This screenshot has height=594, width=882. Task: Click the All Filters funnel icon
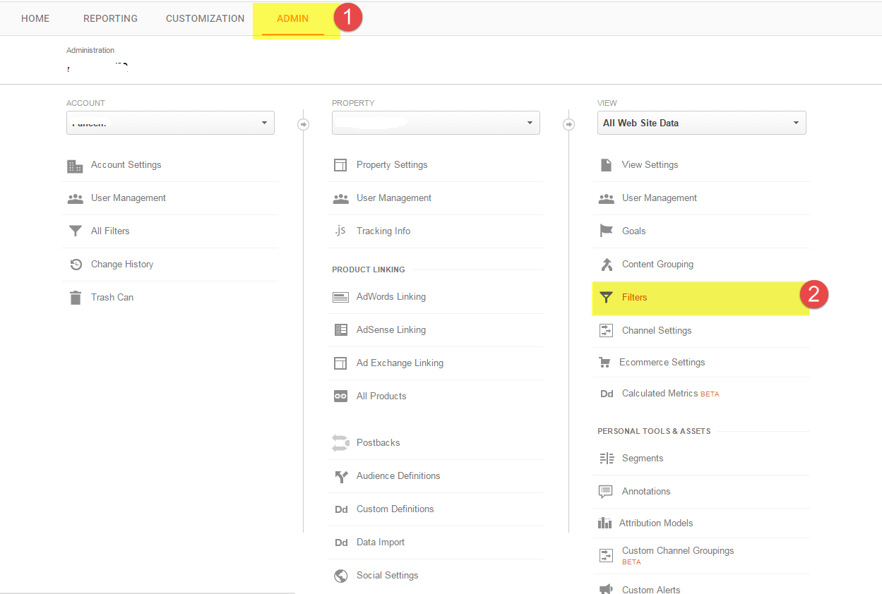tap(75, 231)
